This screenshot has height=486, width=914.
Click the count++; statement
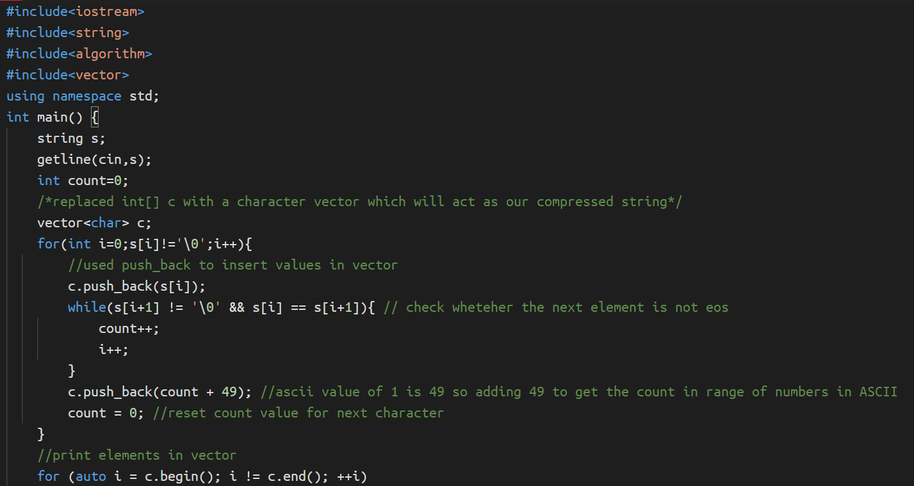point(129,328)
